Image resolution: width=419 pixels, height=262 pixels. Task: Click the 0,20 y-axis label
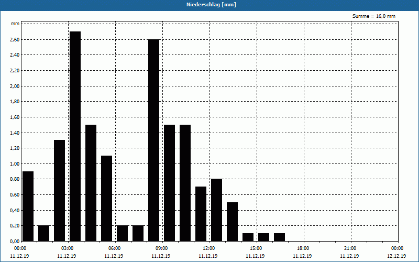pos(15,226)
